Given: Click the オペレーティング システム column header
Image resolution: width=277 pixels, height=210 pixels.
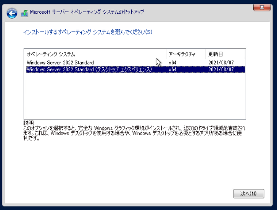Looking at the screenshot, I should click(95, 54).
